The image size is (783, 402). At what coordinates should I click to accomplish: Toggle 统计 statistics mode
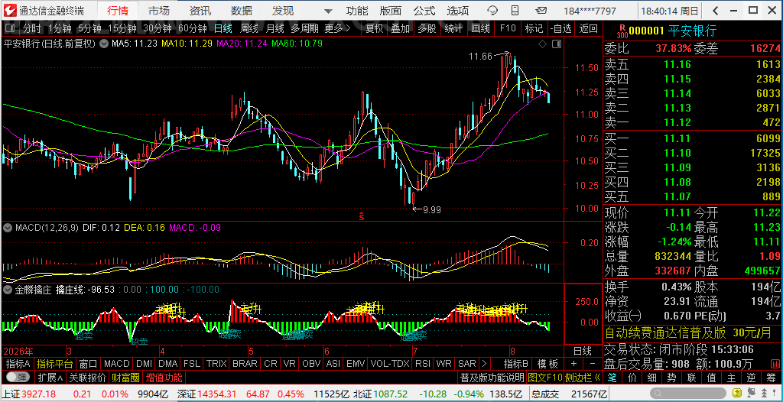(453, 28)
